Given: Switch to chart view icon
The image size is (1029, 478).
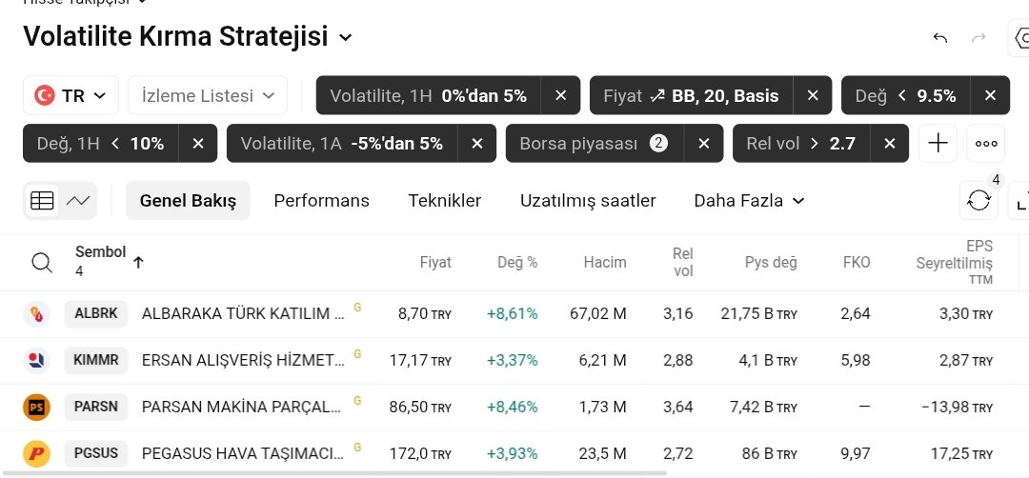Looking at the screenshot, I should pyautogui.click(x=78, y=201).
